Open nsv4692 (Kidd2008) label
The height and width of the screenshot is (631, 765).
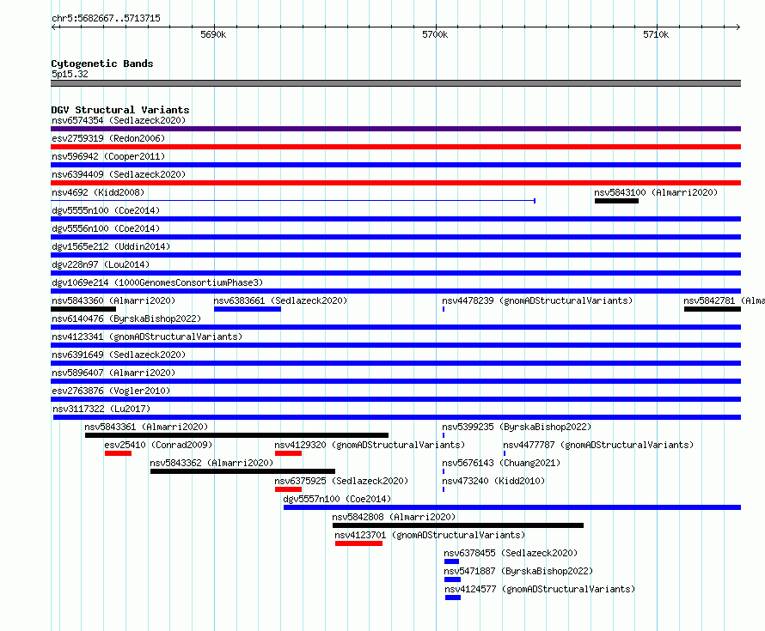coord(98,192)
